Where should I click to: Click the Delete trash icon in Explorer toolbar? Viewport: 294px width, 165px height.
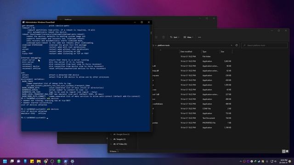164,37
